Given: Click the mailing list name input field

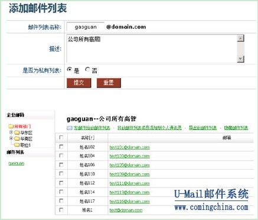Looking at the screenshot, I should coord(86,27).
